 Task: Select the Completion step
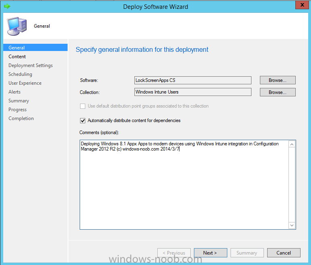21,118
